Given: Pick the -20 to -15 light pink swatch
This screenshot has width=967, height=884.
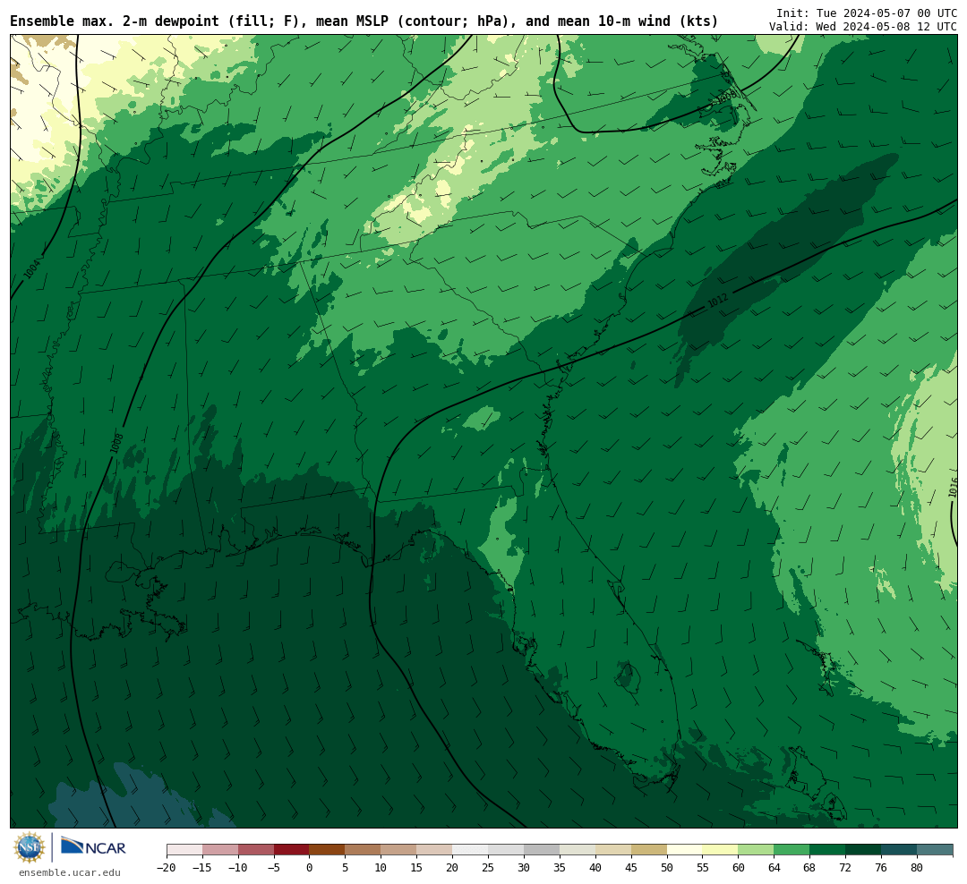Looking at the screenshot, I should (x=184, y=850).
